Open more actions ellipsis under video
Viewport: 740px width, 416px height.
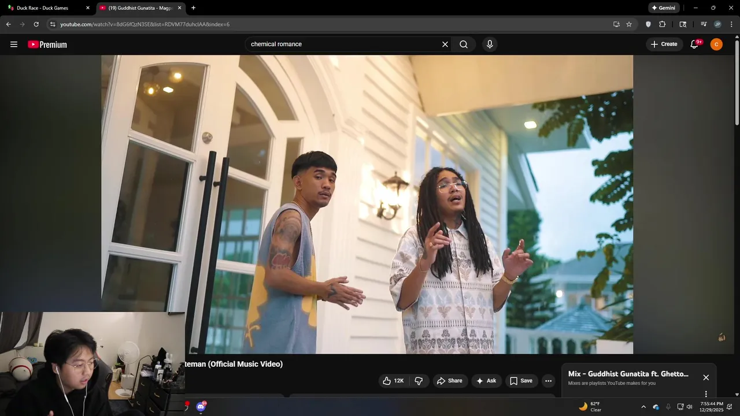point(548,381)
